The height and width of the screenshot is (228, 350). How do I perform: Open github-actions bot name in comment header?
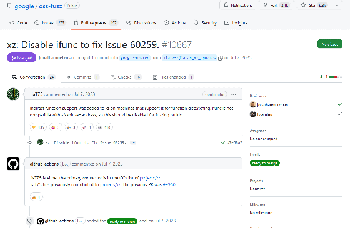[44, 164]
